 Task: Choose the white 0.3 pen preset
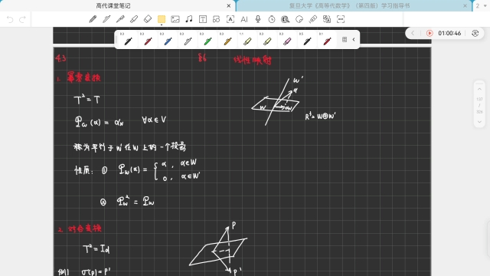[188, 39]
